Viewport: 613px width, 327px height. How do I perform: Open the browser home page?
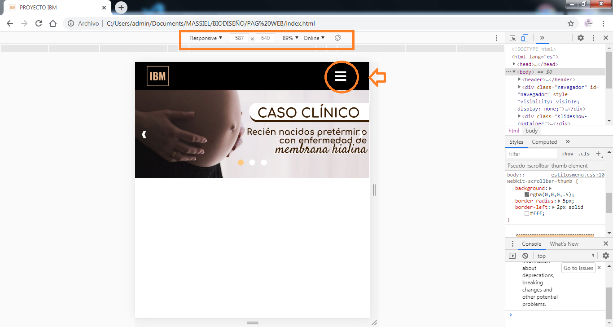(x=53, y=23)
